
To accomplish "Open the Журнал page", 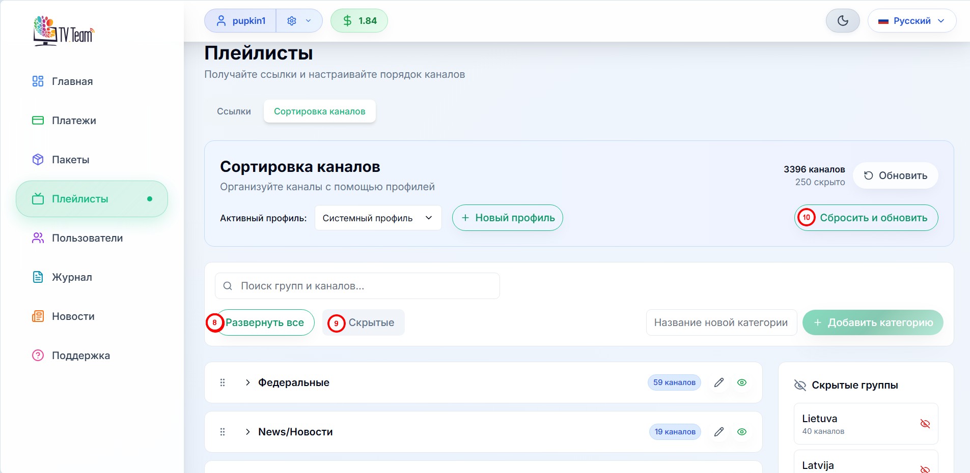I will point(72,277).
